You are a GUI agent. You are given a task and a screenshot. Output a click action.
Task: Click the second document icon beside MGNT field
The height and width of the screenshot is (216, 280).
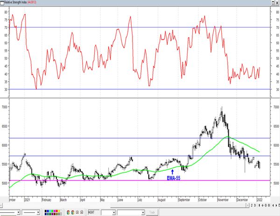point(82,212)
